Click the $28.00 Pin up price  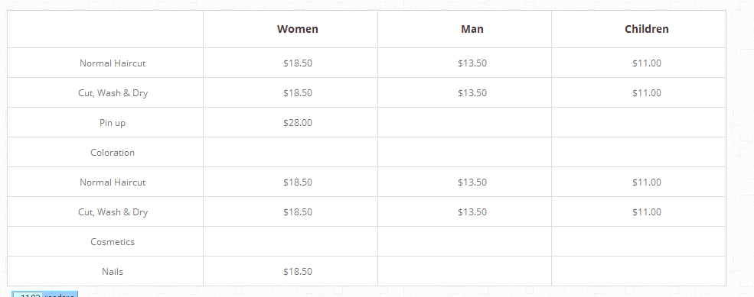(x=298, y=123)
